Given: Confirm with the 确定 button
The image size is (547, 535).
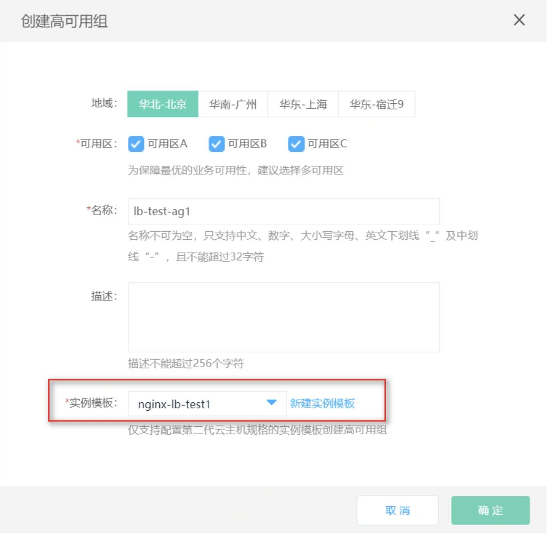Looking at the screenshot, I should [x=490, y=510].
